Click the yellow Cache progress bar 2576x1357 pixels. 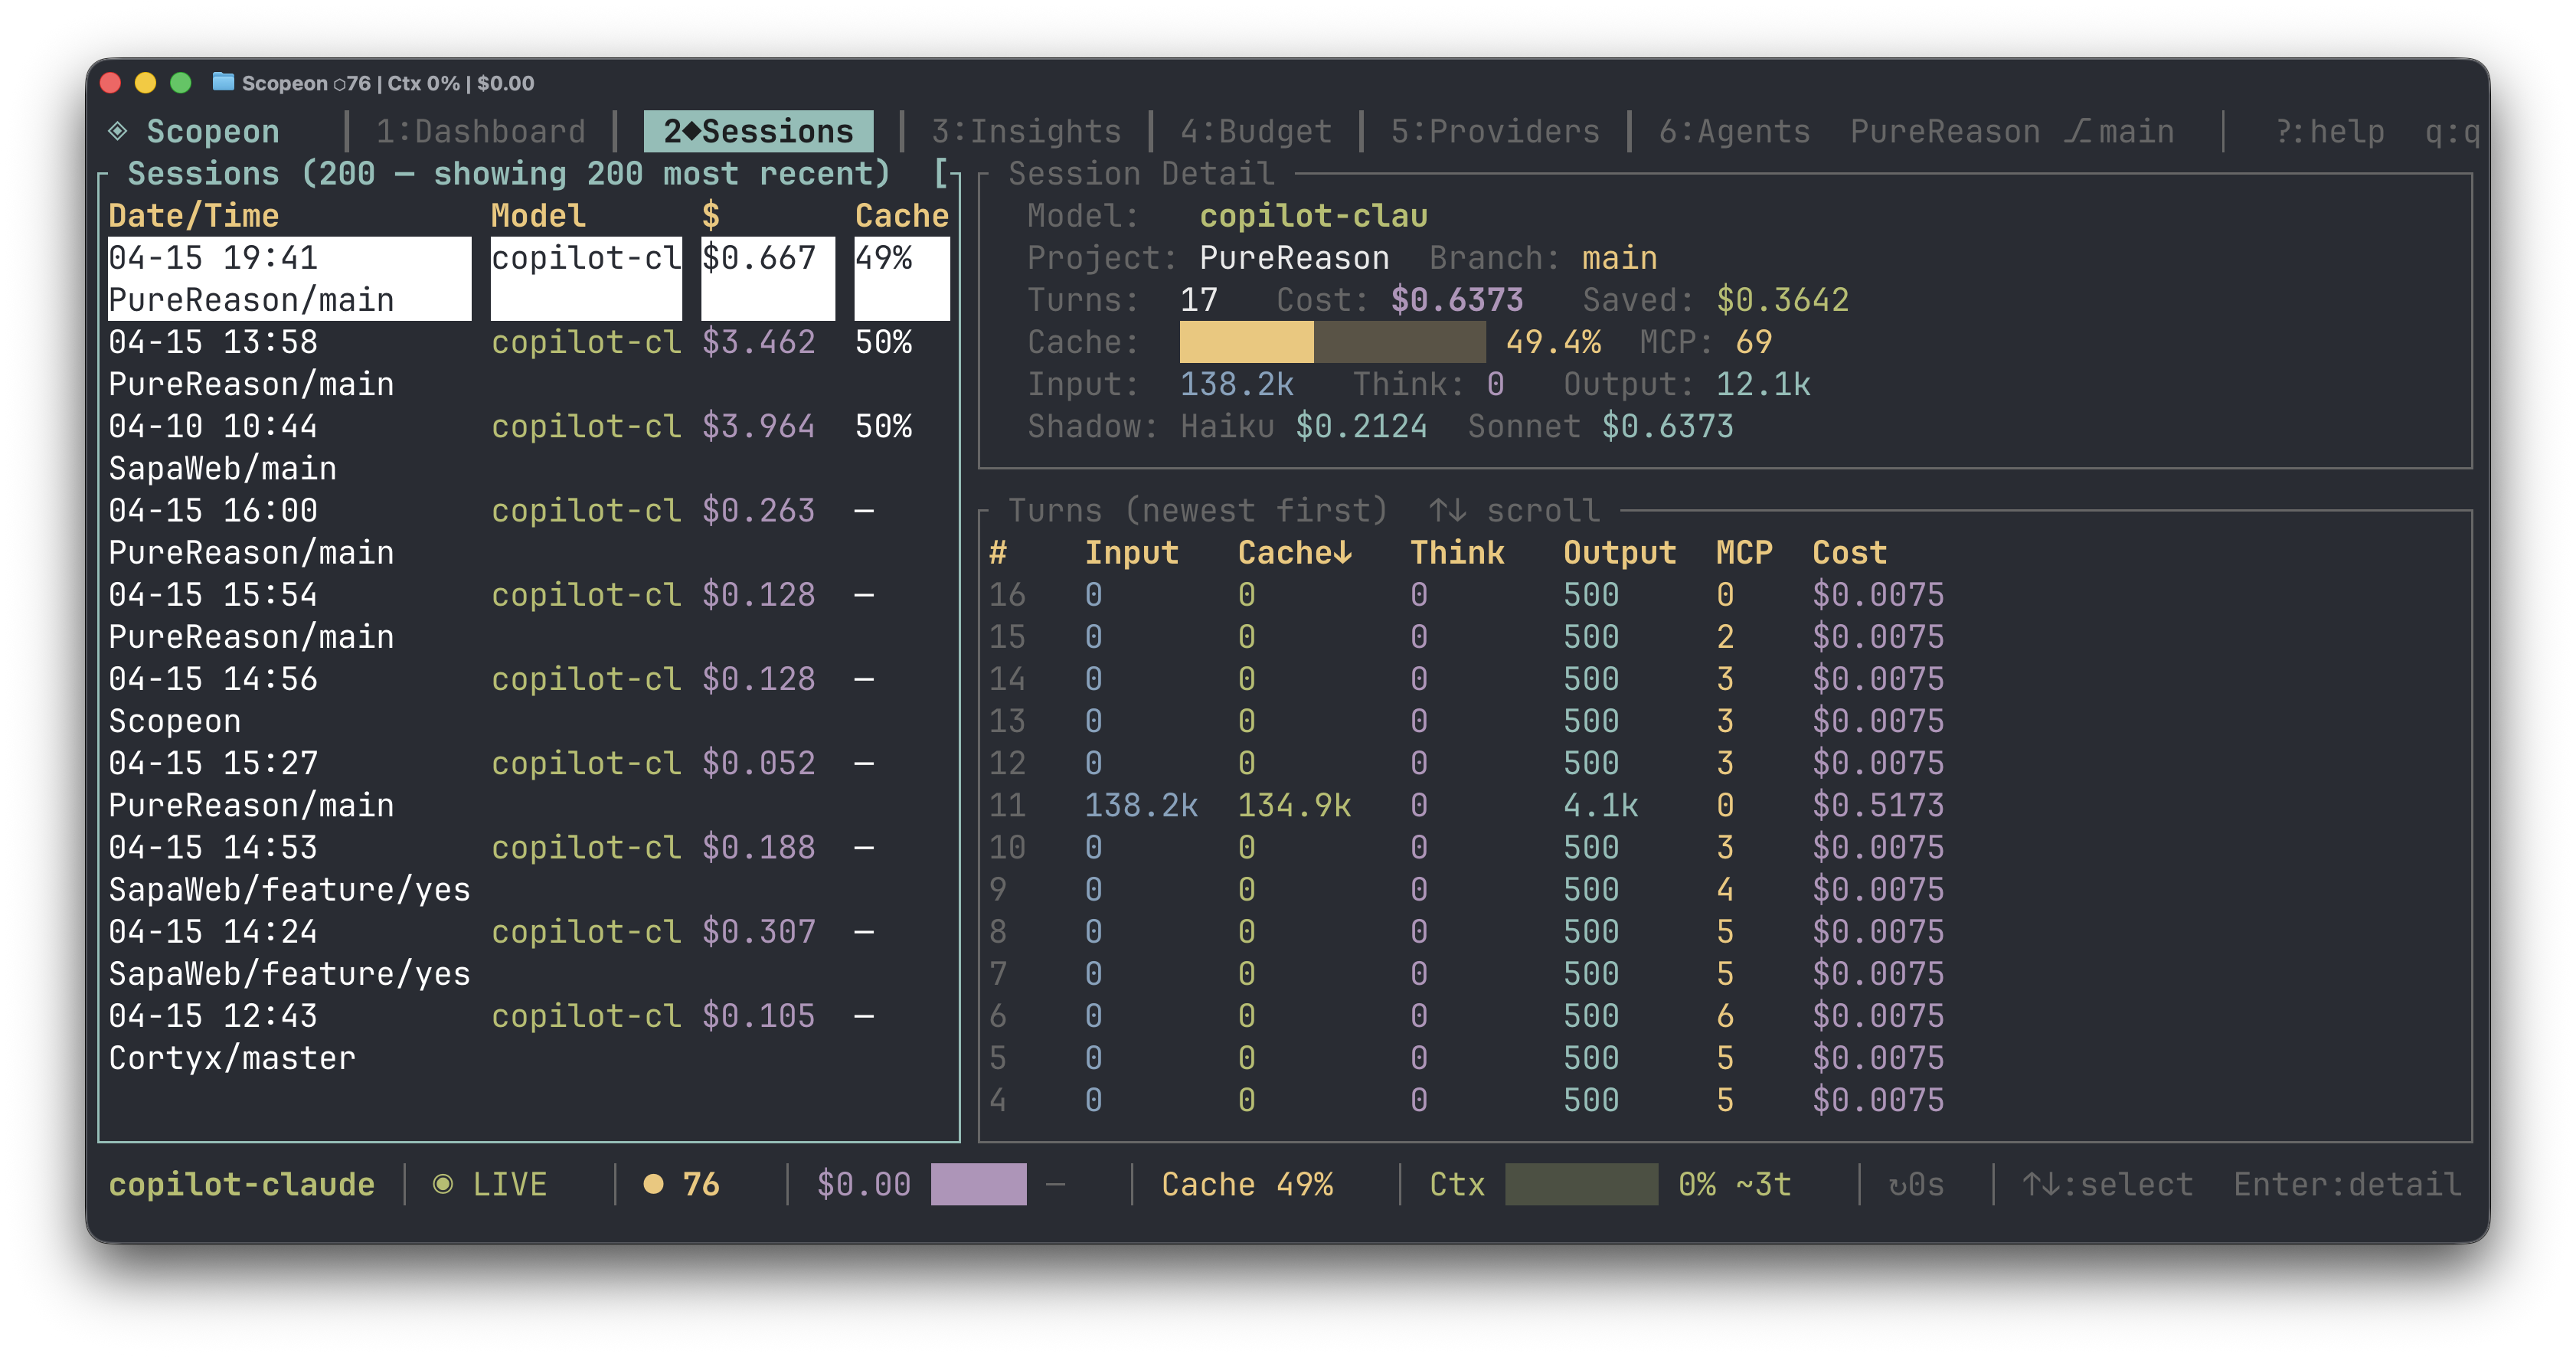pos(1246,342)
